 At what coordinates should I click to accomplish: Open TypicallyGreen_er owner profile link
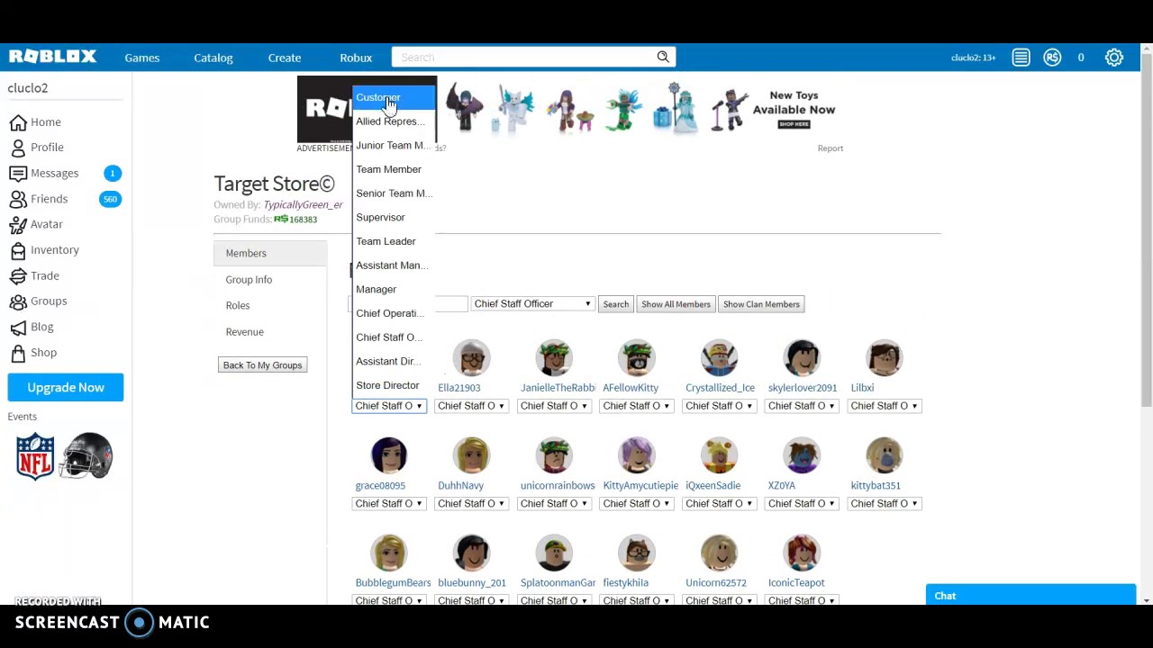303,205
